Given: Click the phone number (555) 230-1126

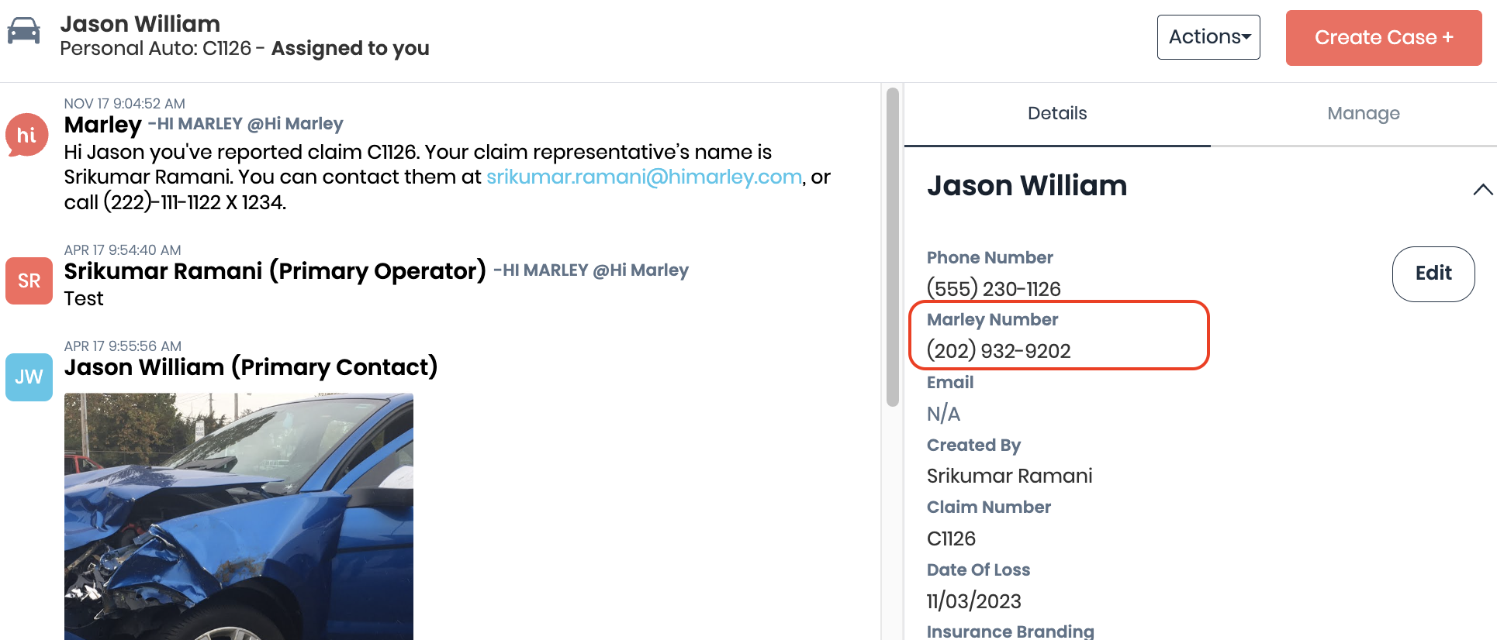Looking at the screenshot, I should (994, 289).
